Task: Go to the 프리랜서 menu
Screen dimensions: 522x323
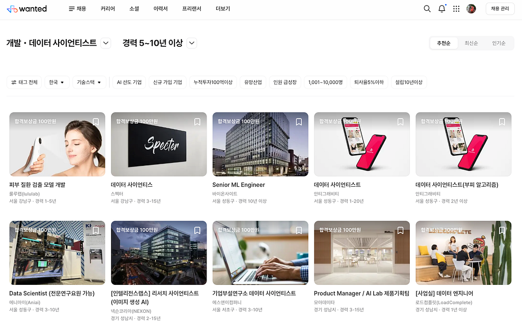Action: (x=192, y=9)
